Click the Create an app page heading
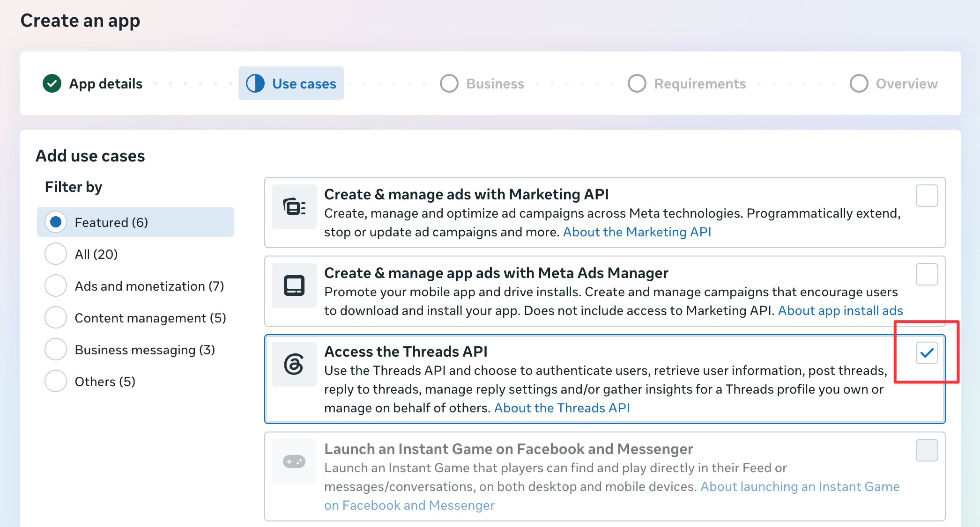This screenshot has height=527, width=980. 80,21
